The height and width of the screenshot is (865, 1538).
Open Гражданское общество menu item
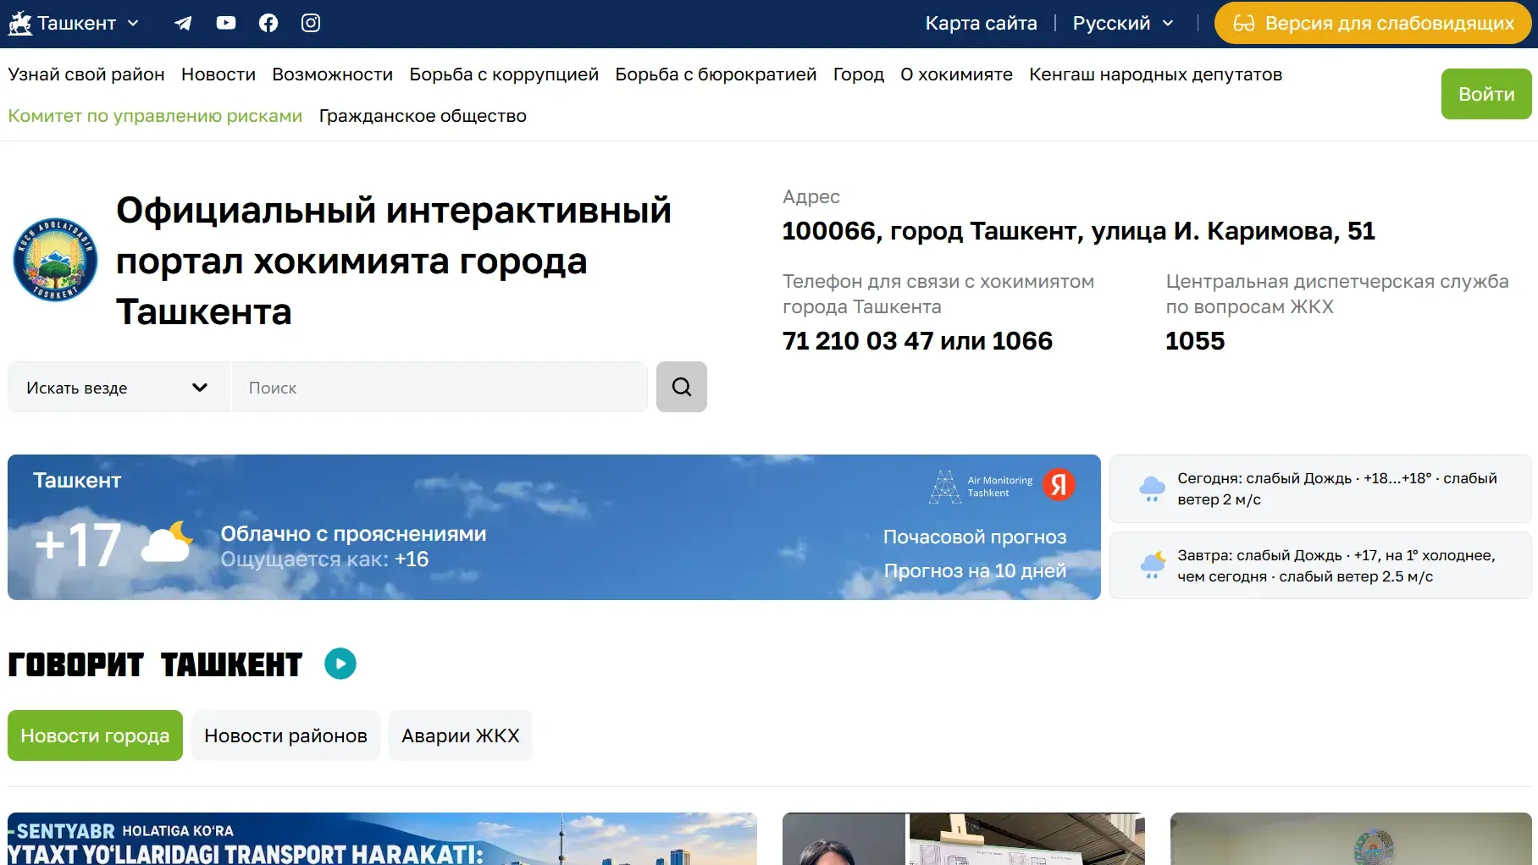[423, 116]
